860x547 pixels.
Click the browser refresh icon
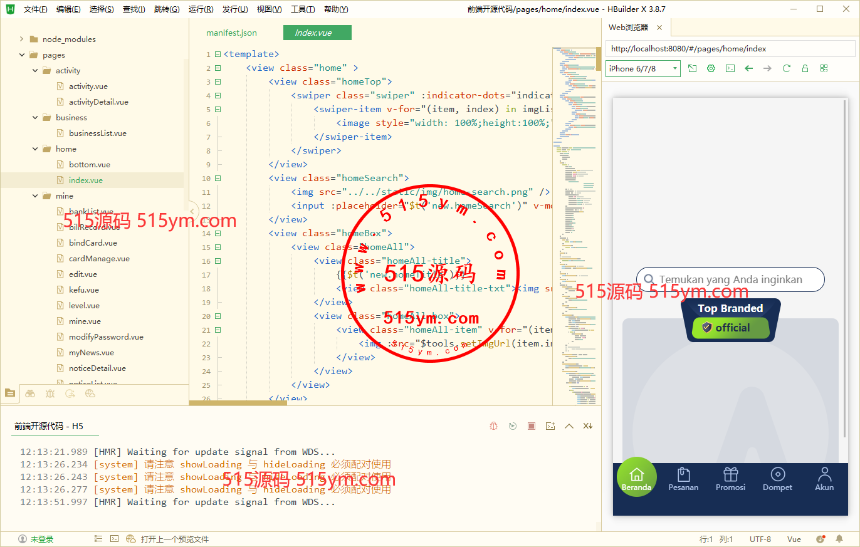[x=786, y=68]
